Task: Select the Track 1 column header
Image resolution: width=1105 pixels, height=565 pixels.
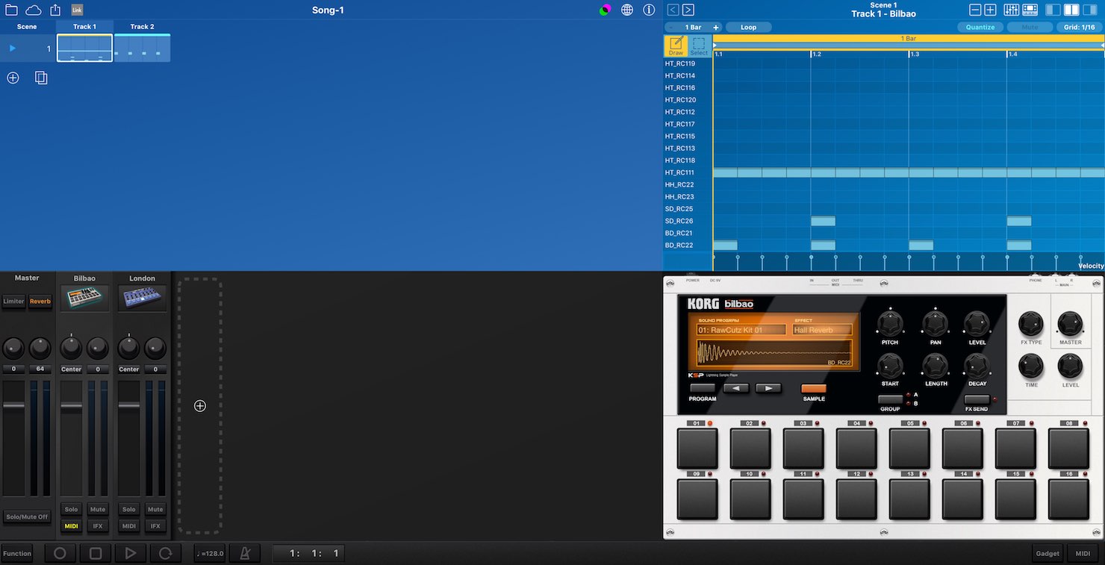Action: (84, 26)
